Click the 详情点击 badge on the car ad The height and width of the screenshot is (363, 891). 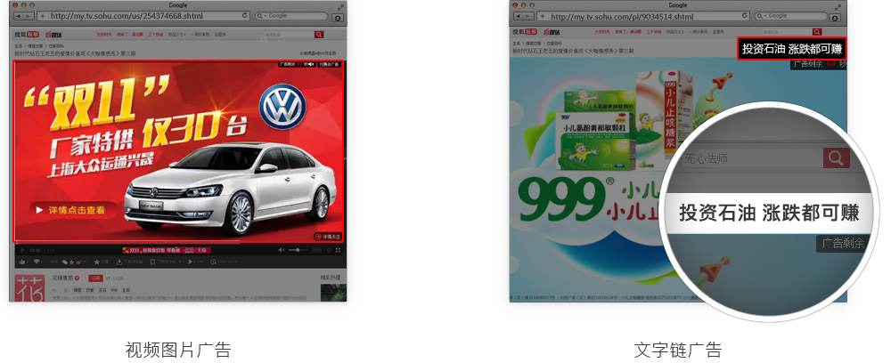[x=327, y=237]
